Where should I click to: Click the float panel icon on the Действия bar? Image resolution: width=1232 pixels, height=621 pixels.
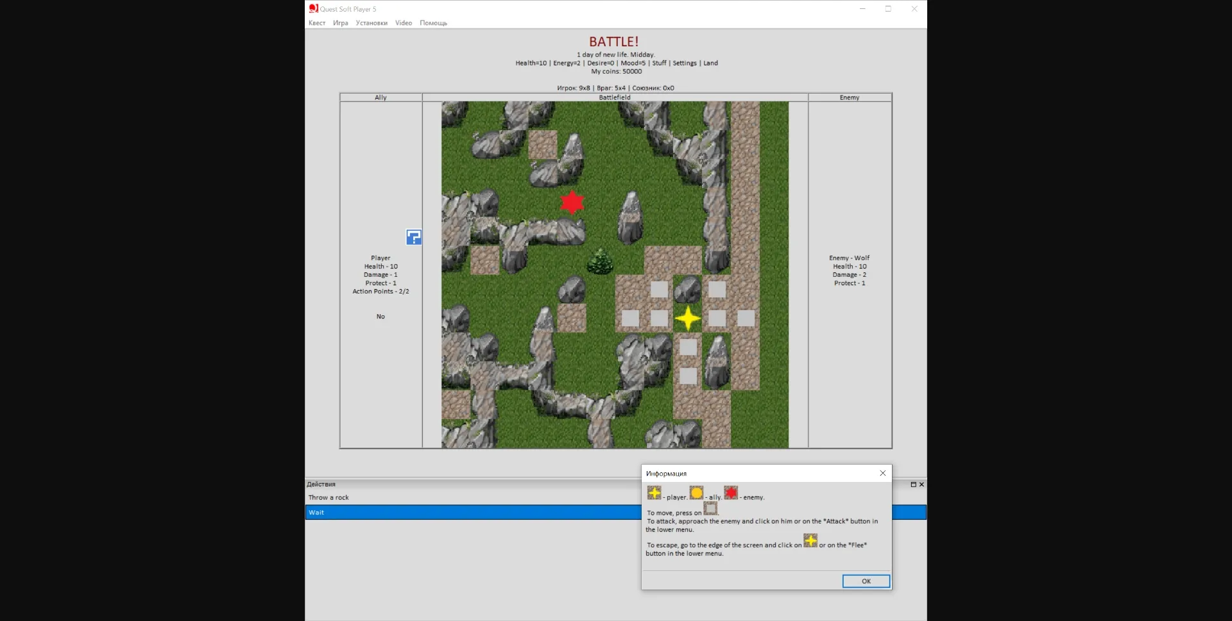coord(912,484)
